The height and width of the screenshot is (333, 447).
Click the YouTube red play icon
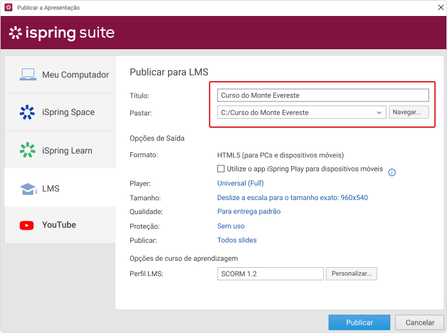pos(27,225)
